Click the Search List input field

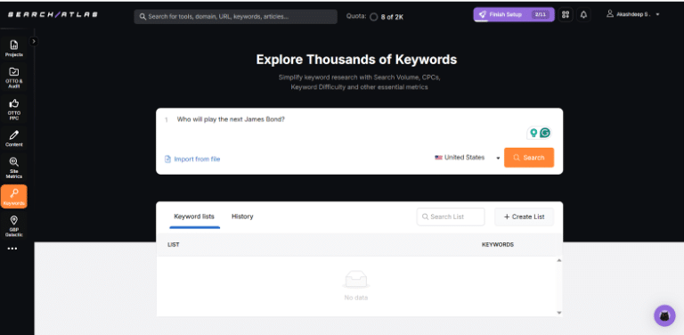pos(451,217)
